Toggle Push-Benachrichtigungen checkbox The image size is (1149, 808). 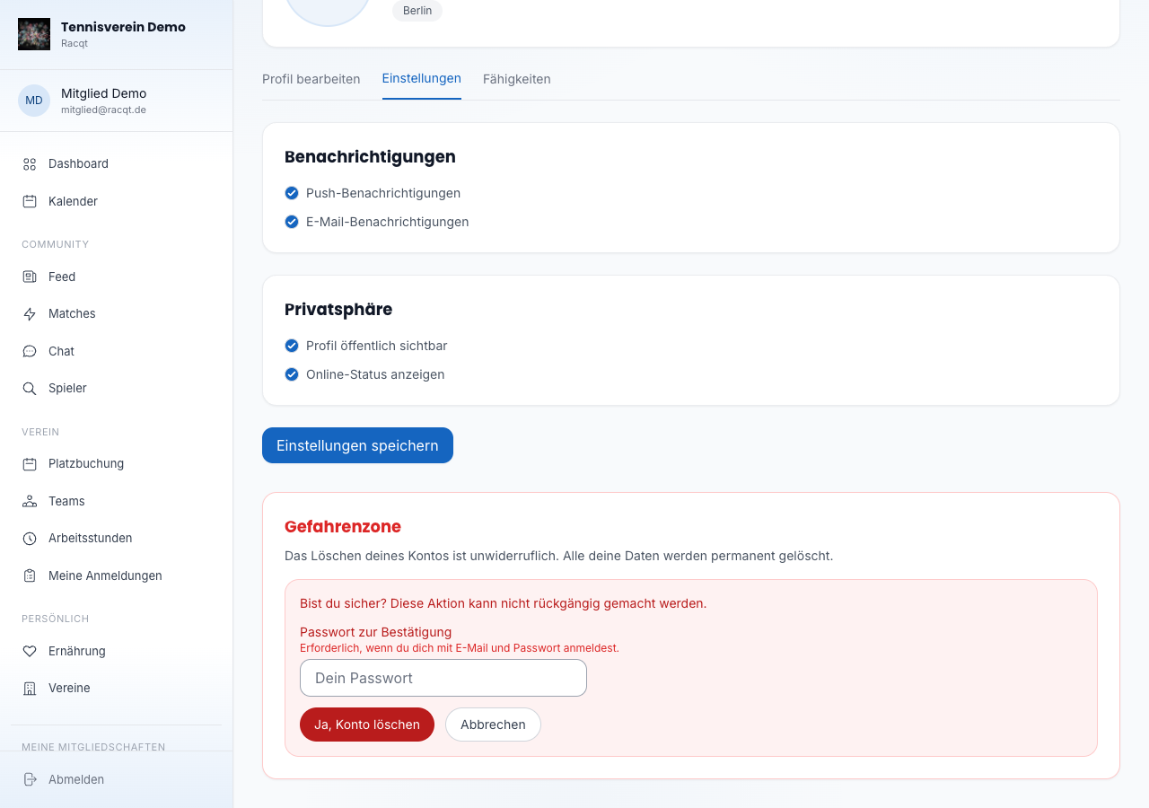point(292,193)
